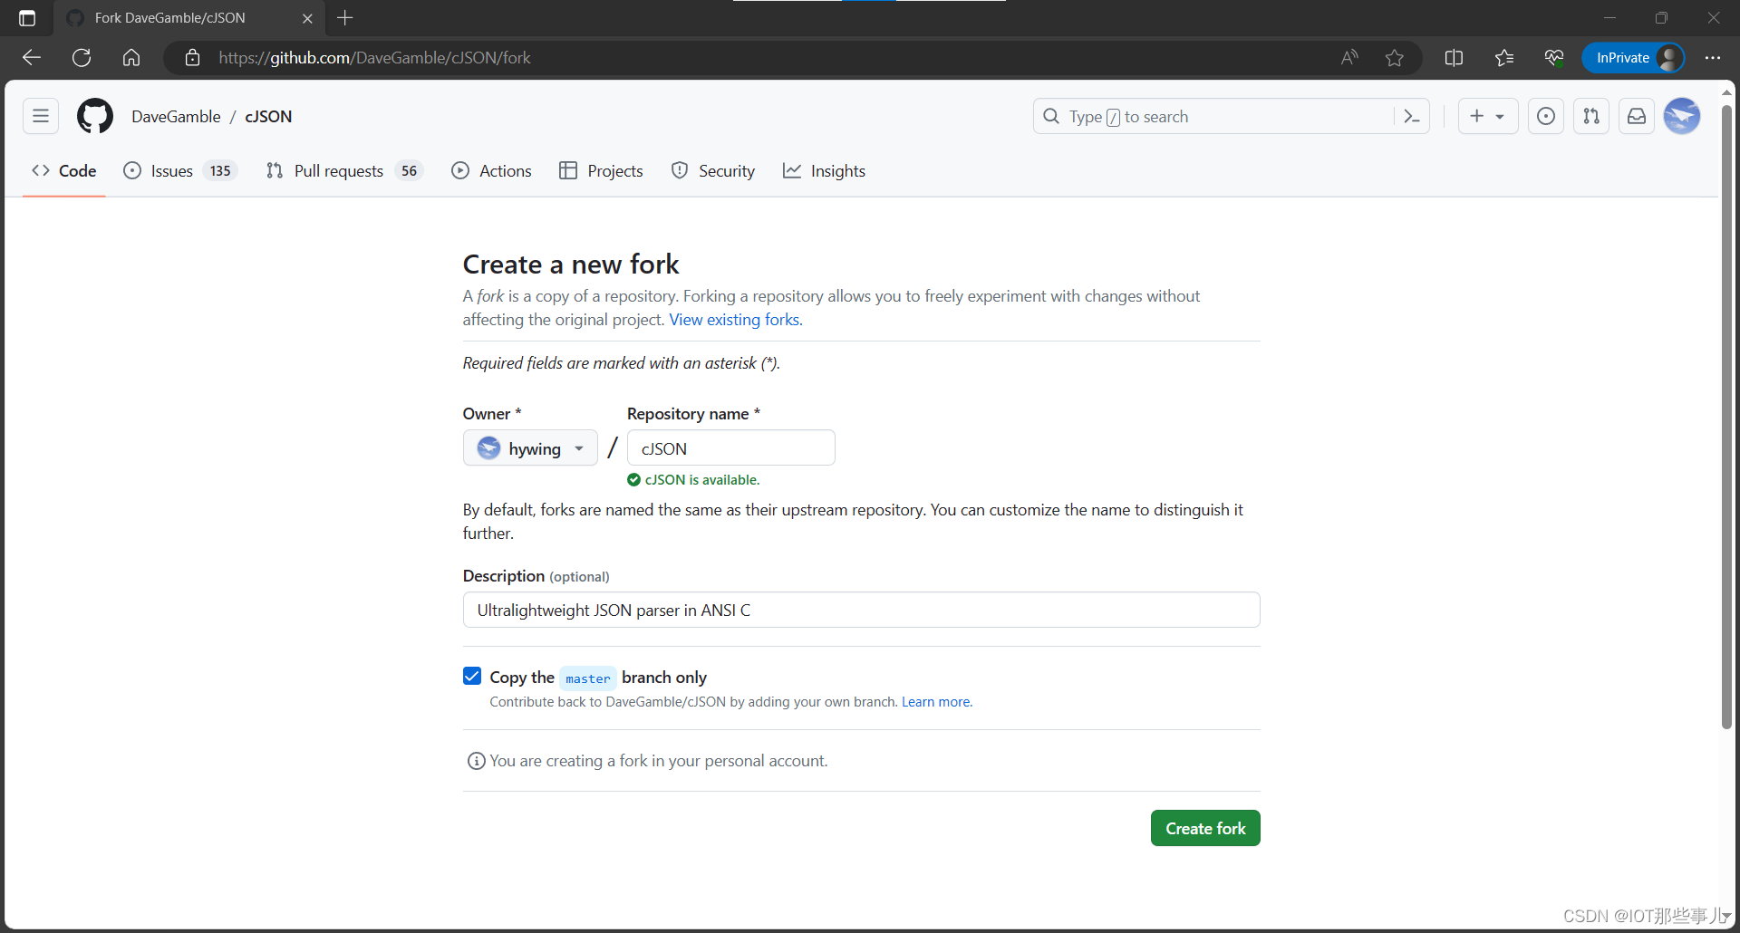
Task: Switch to the Security tab
Action: click(713, 171)
